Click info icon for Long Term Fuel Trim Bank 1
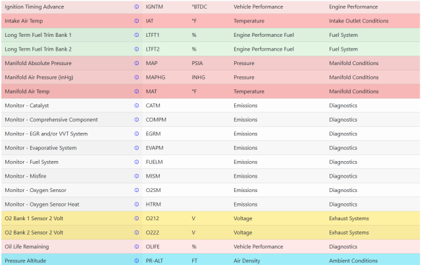The width and height of the screenshot is (421, 265). [137, 35]
